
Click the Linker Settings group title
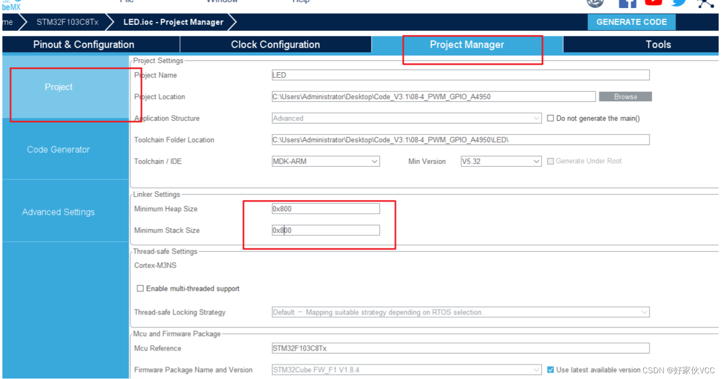click(x=156, y=194)
